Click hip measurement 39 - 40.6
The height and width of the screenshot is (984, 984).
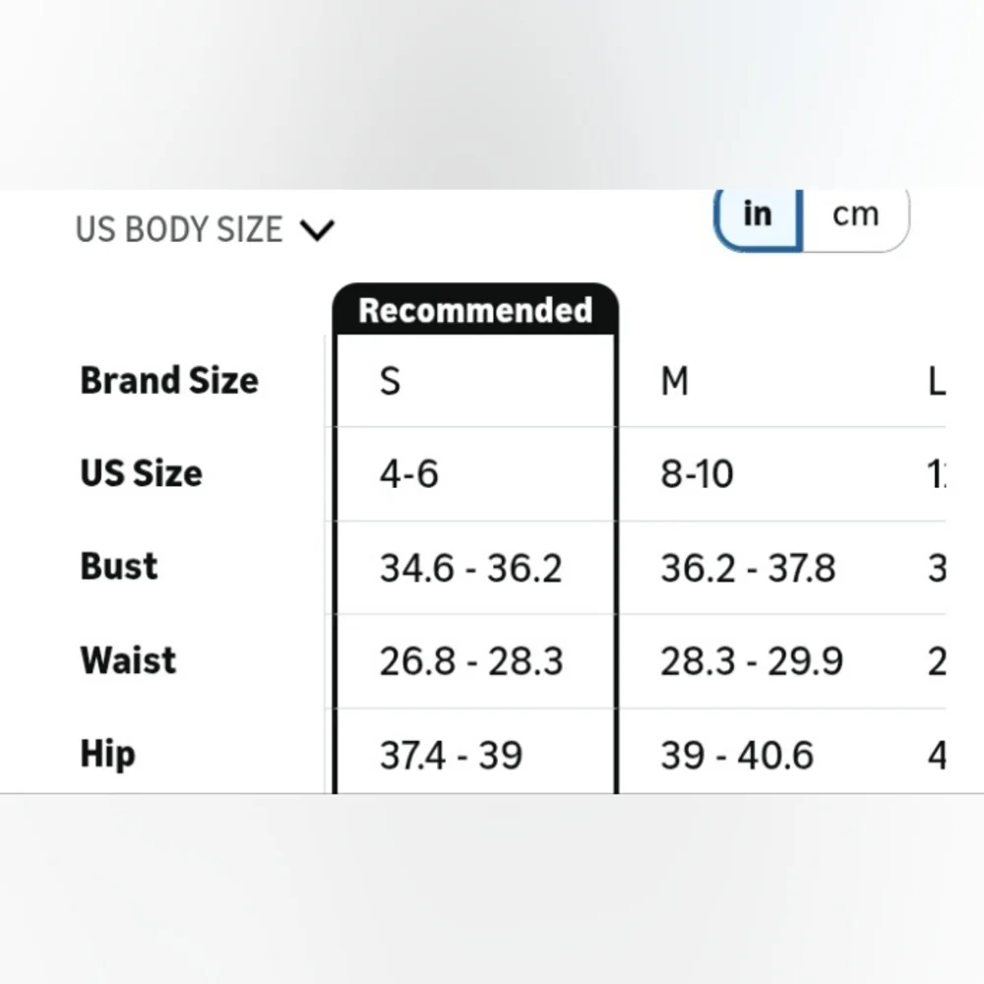736,755
